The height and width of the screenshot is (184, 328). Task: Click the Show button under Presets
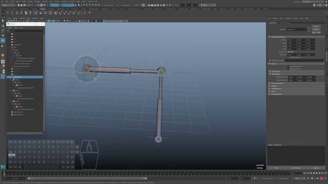(314, 33)
